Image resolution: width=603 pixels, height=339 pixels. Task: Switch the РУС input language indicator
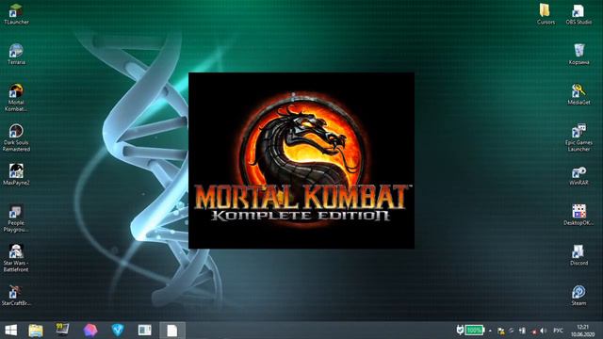pos(558,331)
